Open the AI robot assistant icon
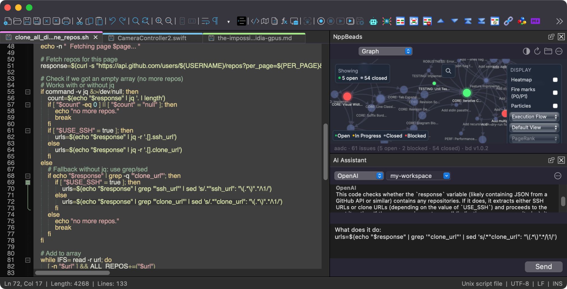The image size is (567, 289). point(373,21)
